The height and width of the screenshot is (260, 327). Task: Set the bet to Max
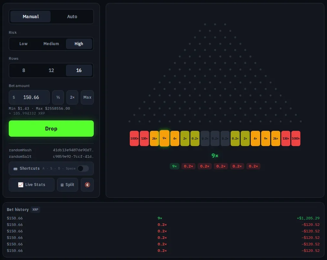click(x=87, y=97)
